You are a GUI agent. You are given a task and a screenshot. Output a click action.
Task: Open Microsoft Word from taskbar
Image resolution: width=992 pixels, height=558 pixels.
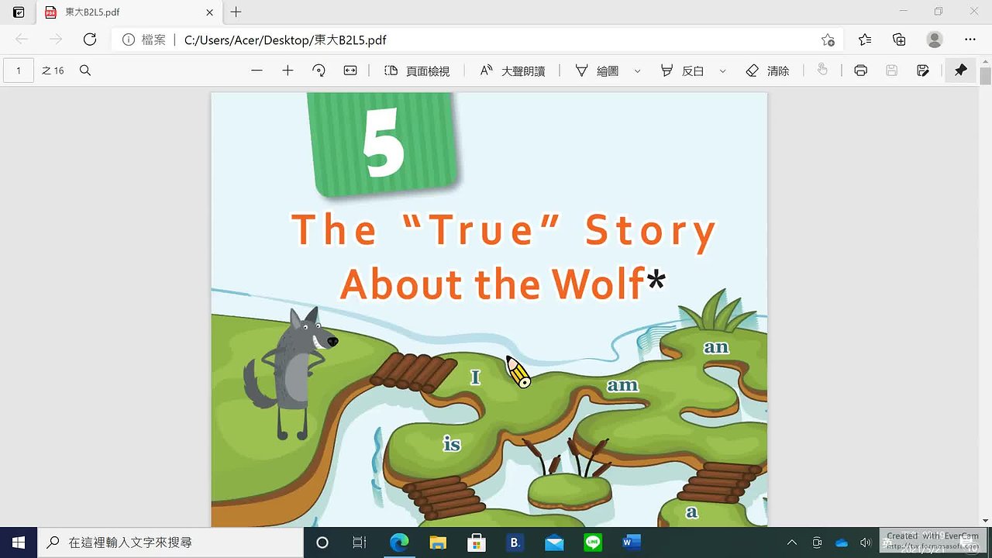coord(632,542)
